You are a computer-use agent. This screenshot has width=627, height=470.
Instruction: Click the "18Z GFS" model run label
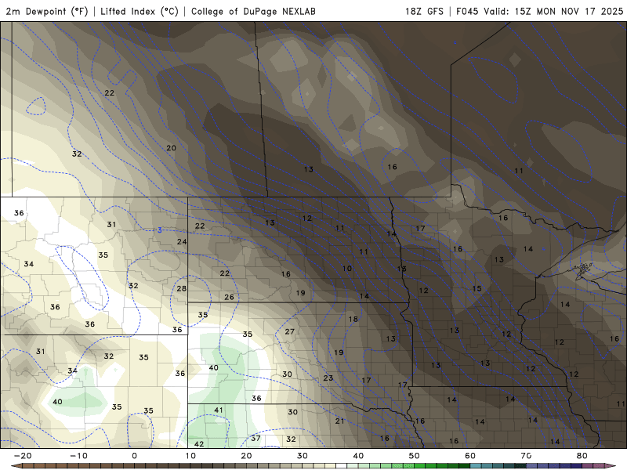point(424,11)
